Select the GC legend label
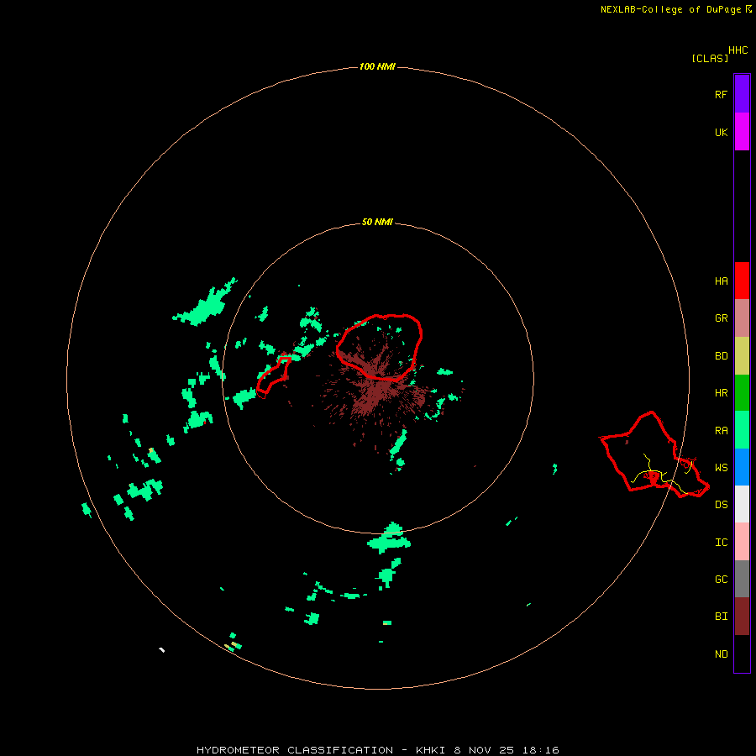Viewport: 756px width, 756px height. click(x=721, y=580)
